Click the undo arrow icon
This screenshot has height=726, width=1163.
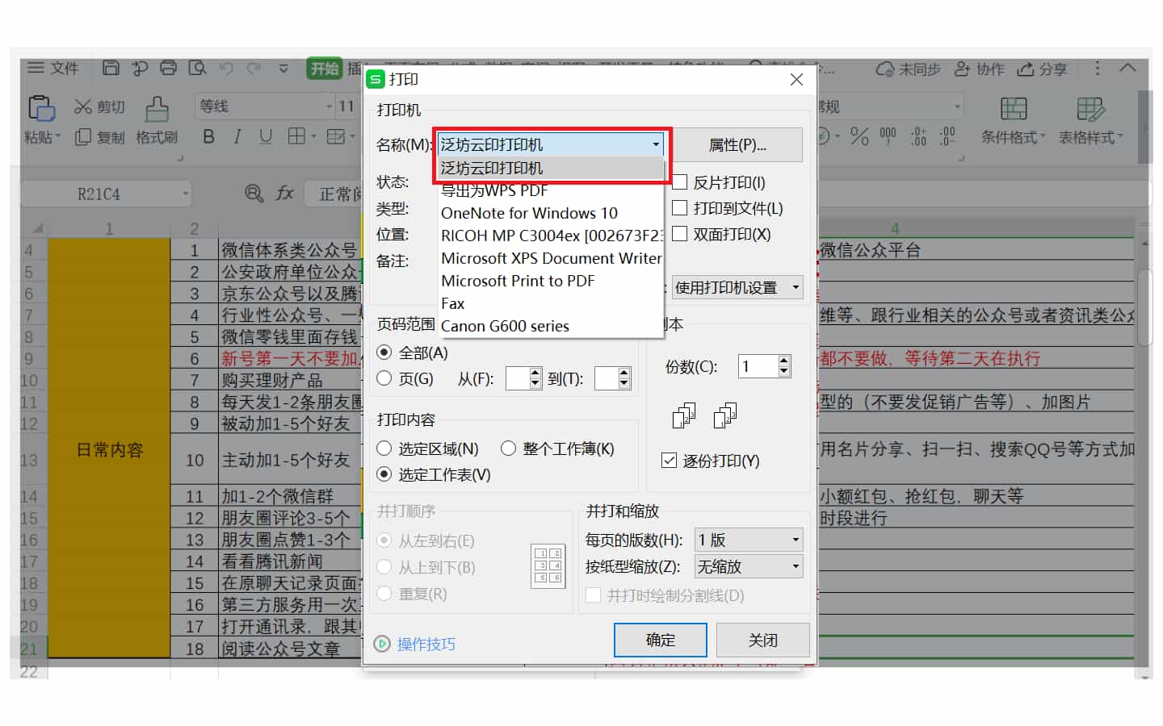click(226, 69)
